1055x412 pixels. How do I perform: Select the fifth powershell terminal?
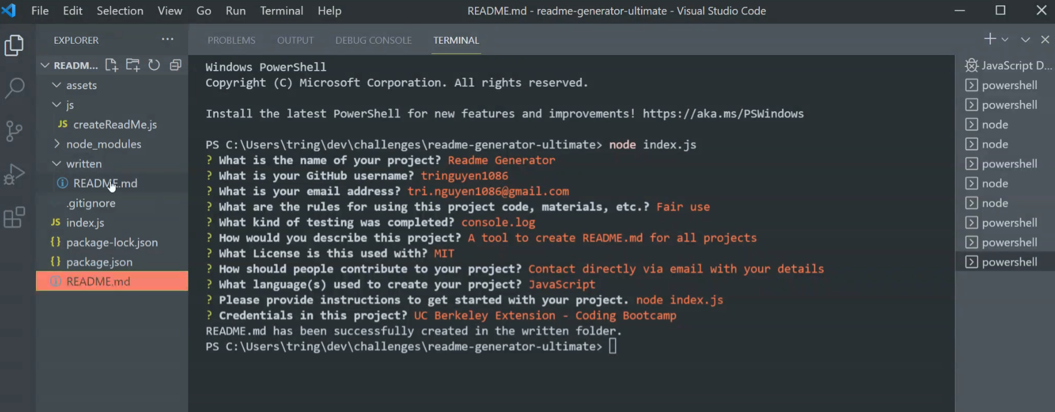(x=1005, y=243)
